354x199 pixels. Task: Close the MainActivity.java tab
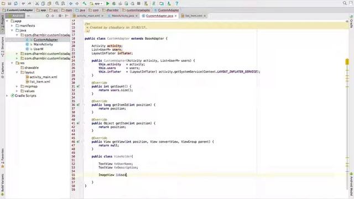(x=137, y=16)
